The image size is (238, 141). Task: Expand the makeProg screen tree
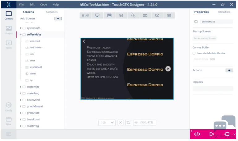tap(20, 93)
